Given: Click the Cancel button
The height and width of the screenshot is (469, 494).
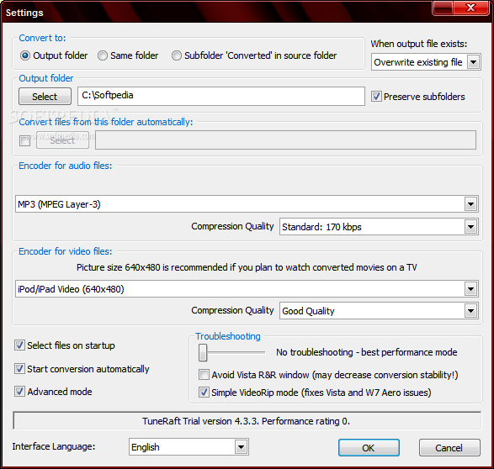Looking at the screenshot, I should click(x=449, y=448).
